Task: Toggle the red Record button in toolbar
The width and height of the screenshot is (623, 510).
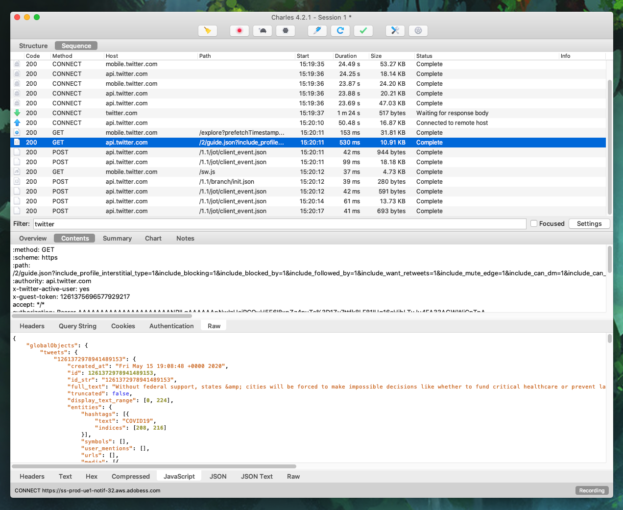Action: tap(240, 30)
